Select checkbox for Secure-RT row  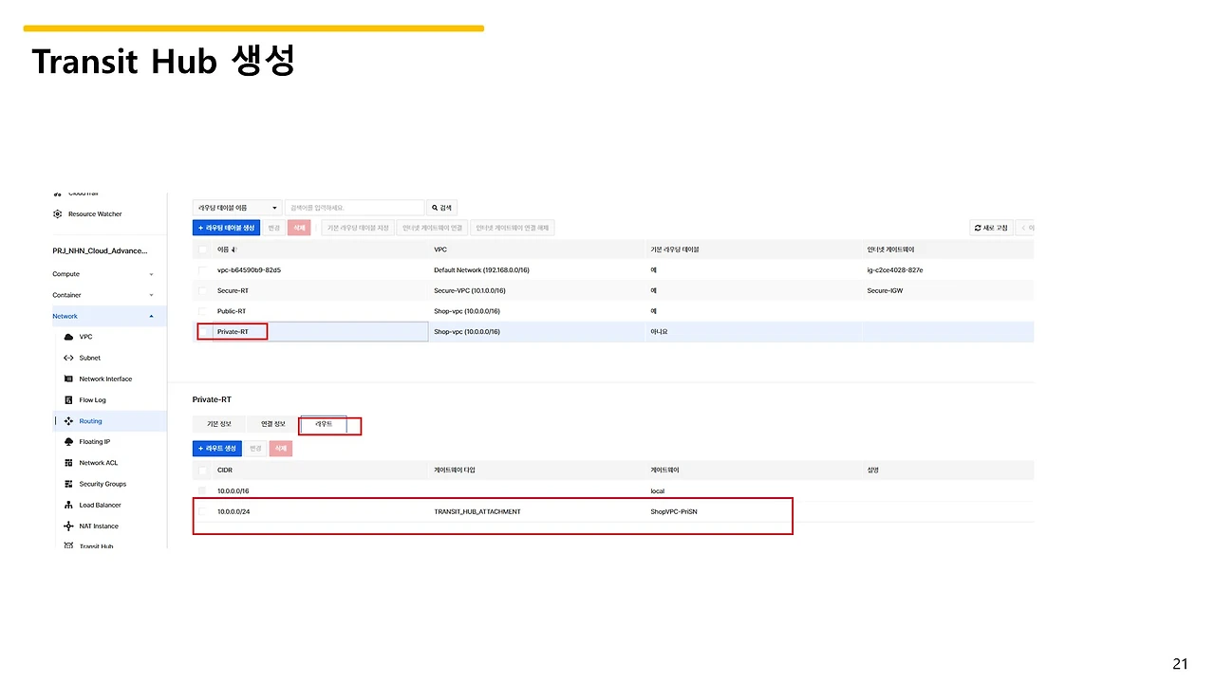tap(202, 290)
